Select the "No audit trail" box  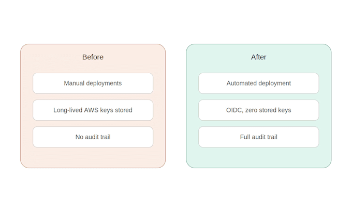[93, 137]
